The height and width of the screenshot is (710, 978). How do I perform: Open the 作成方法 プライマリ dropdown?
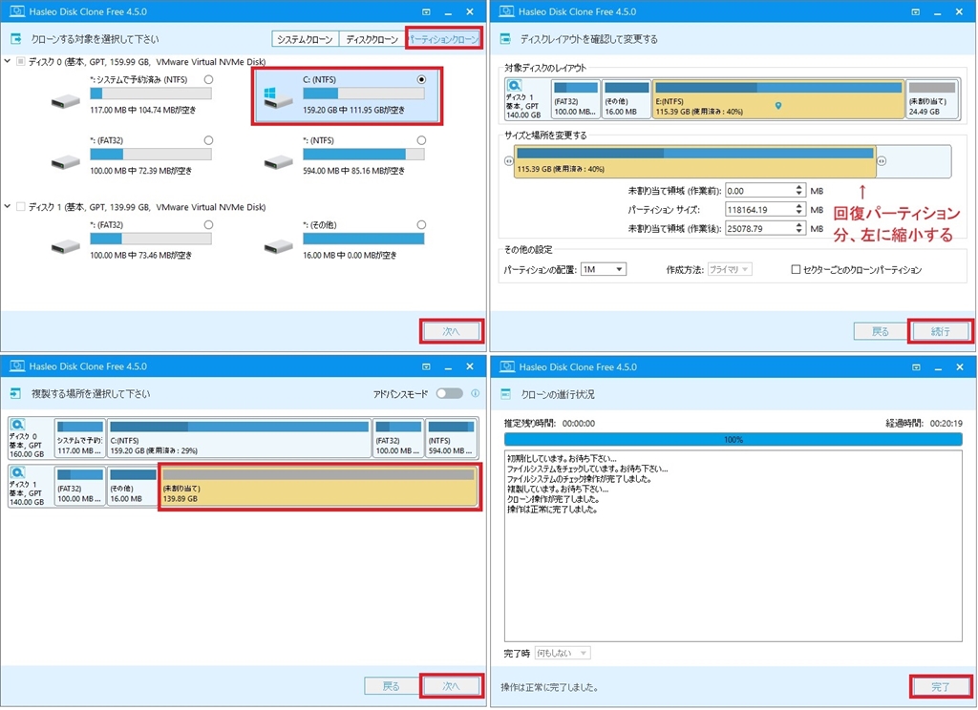(729, 269)
